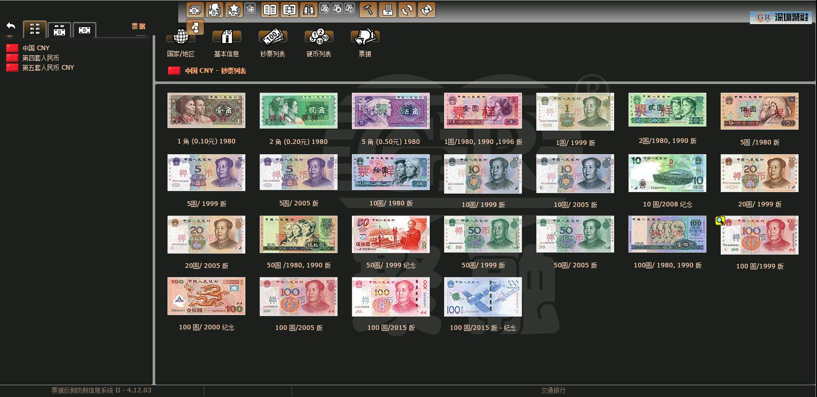This screenshot has width=817, height=397.
Task: Open the 1圆/1980, 1990, 1996 版 banknote
Action: tap(483, 110)
